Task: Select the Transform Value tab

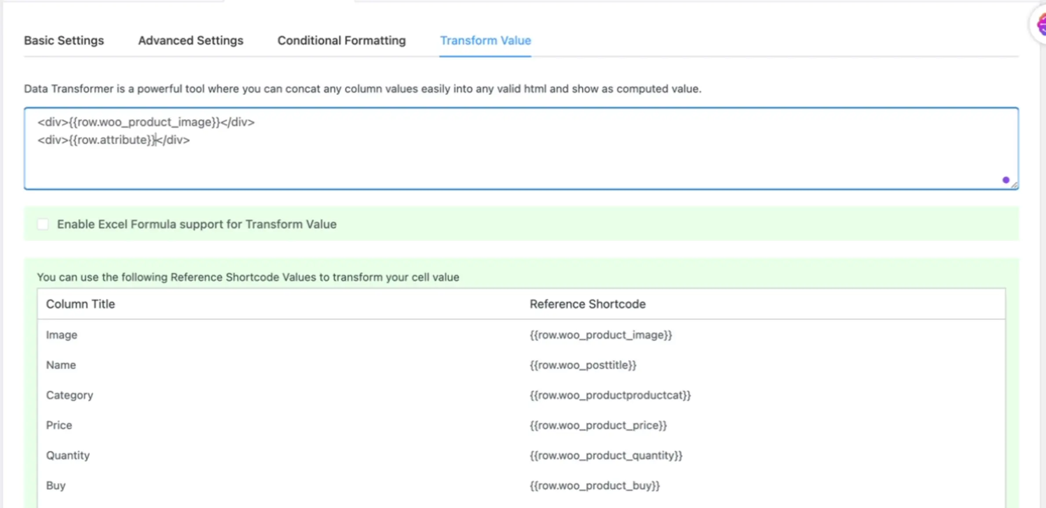Action: (x=485, y=40)
